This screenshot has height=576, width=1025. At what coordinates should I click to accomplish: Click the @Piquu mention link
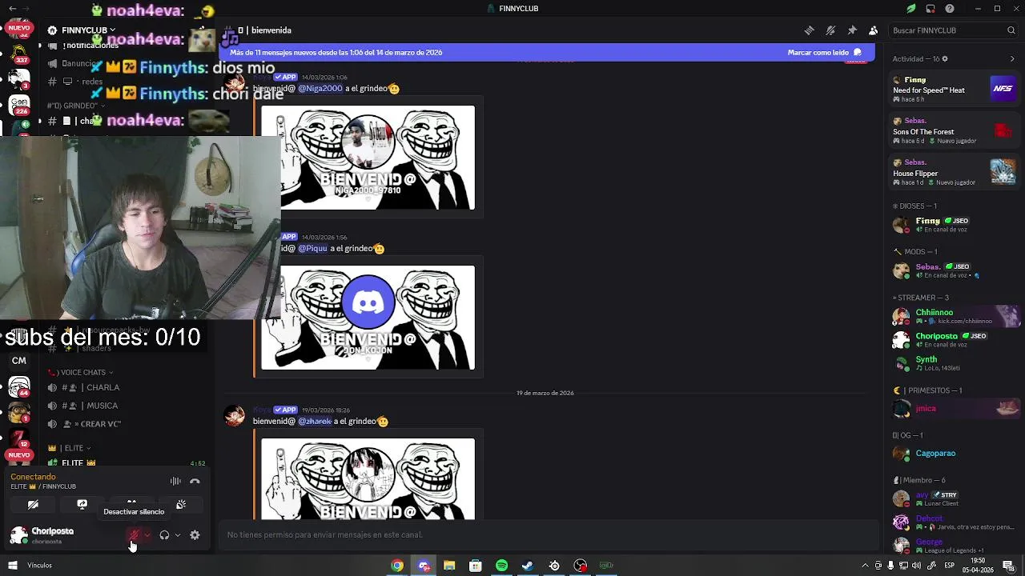click(313, 248)
